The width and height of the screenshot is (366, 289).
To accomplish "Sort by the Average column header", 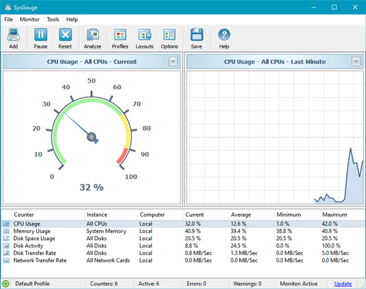I will pos(251,214).
